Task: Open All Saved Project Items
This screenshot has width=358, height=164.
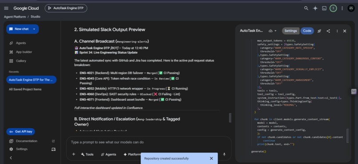Action: tap(25, 89)
